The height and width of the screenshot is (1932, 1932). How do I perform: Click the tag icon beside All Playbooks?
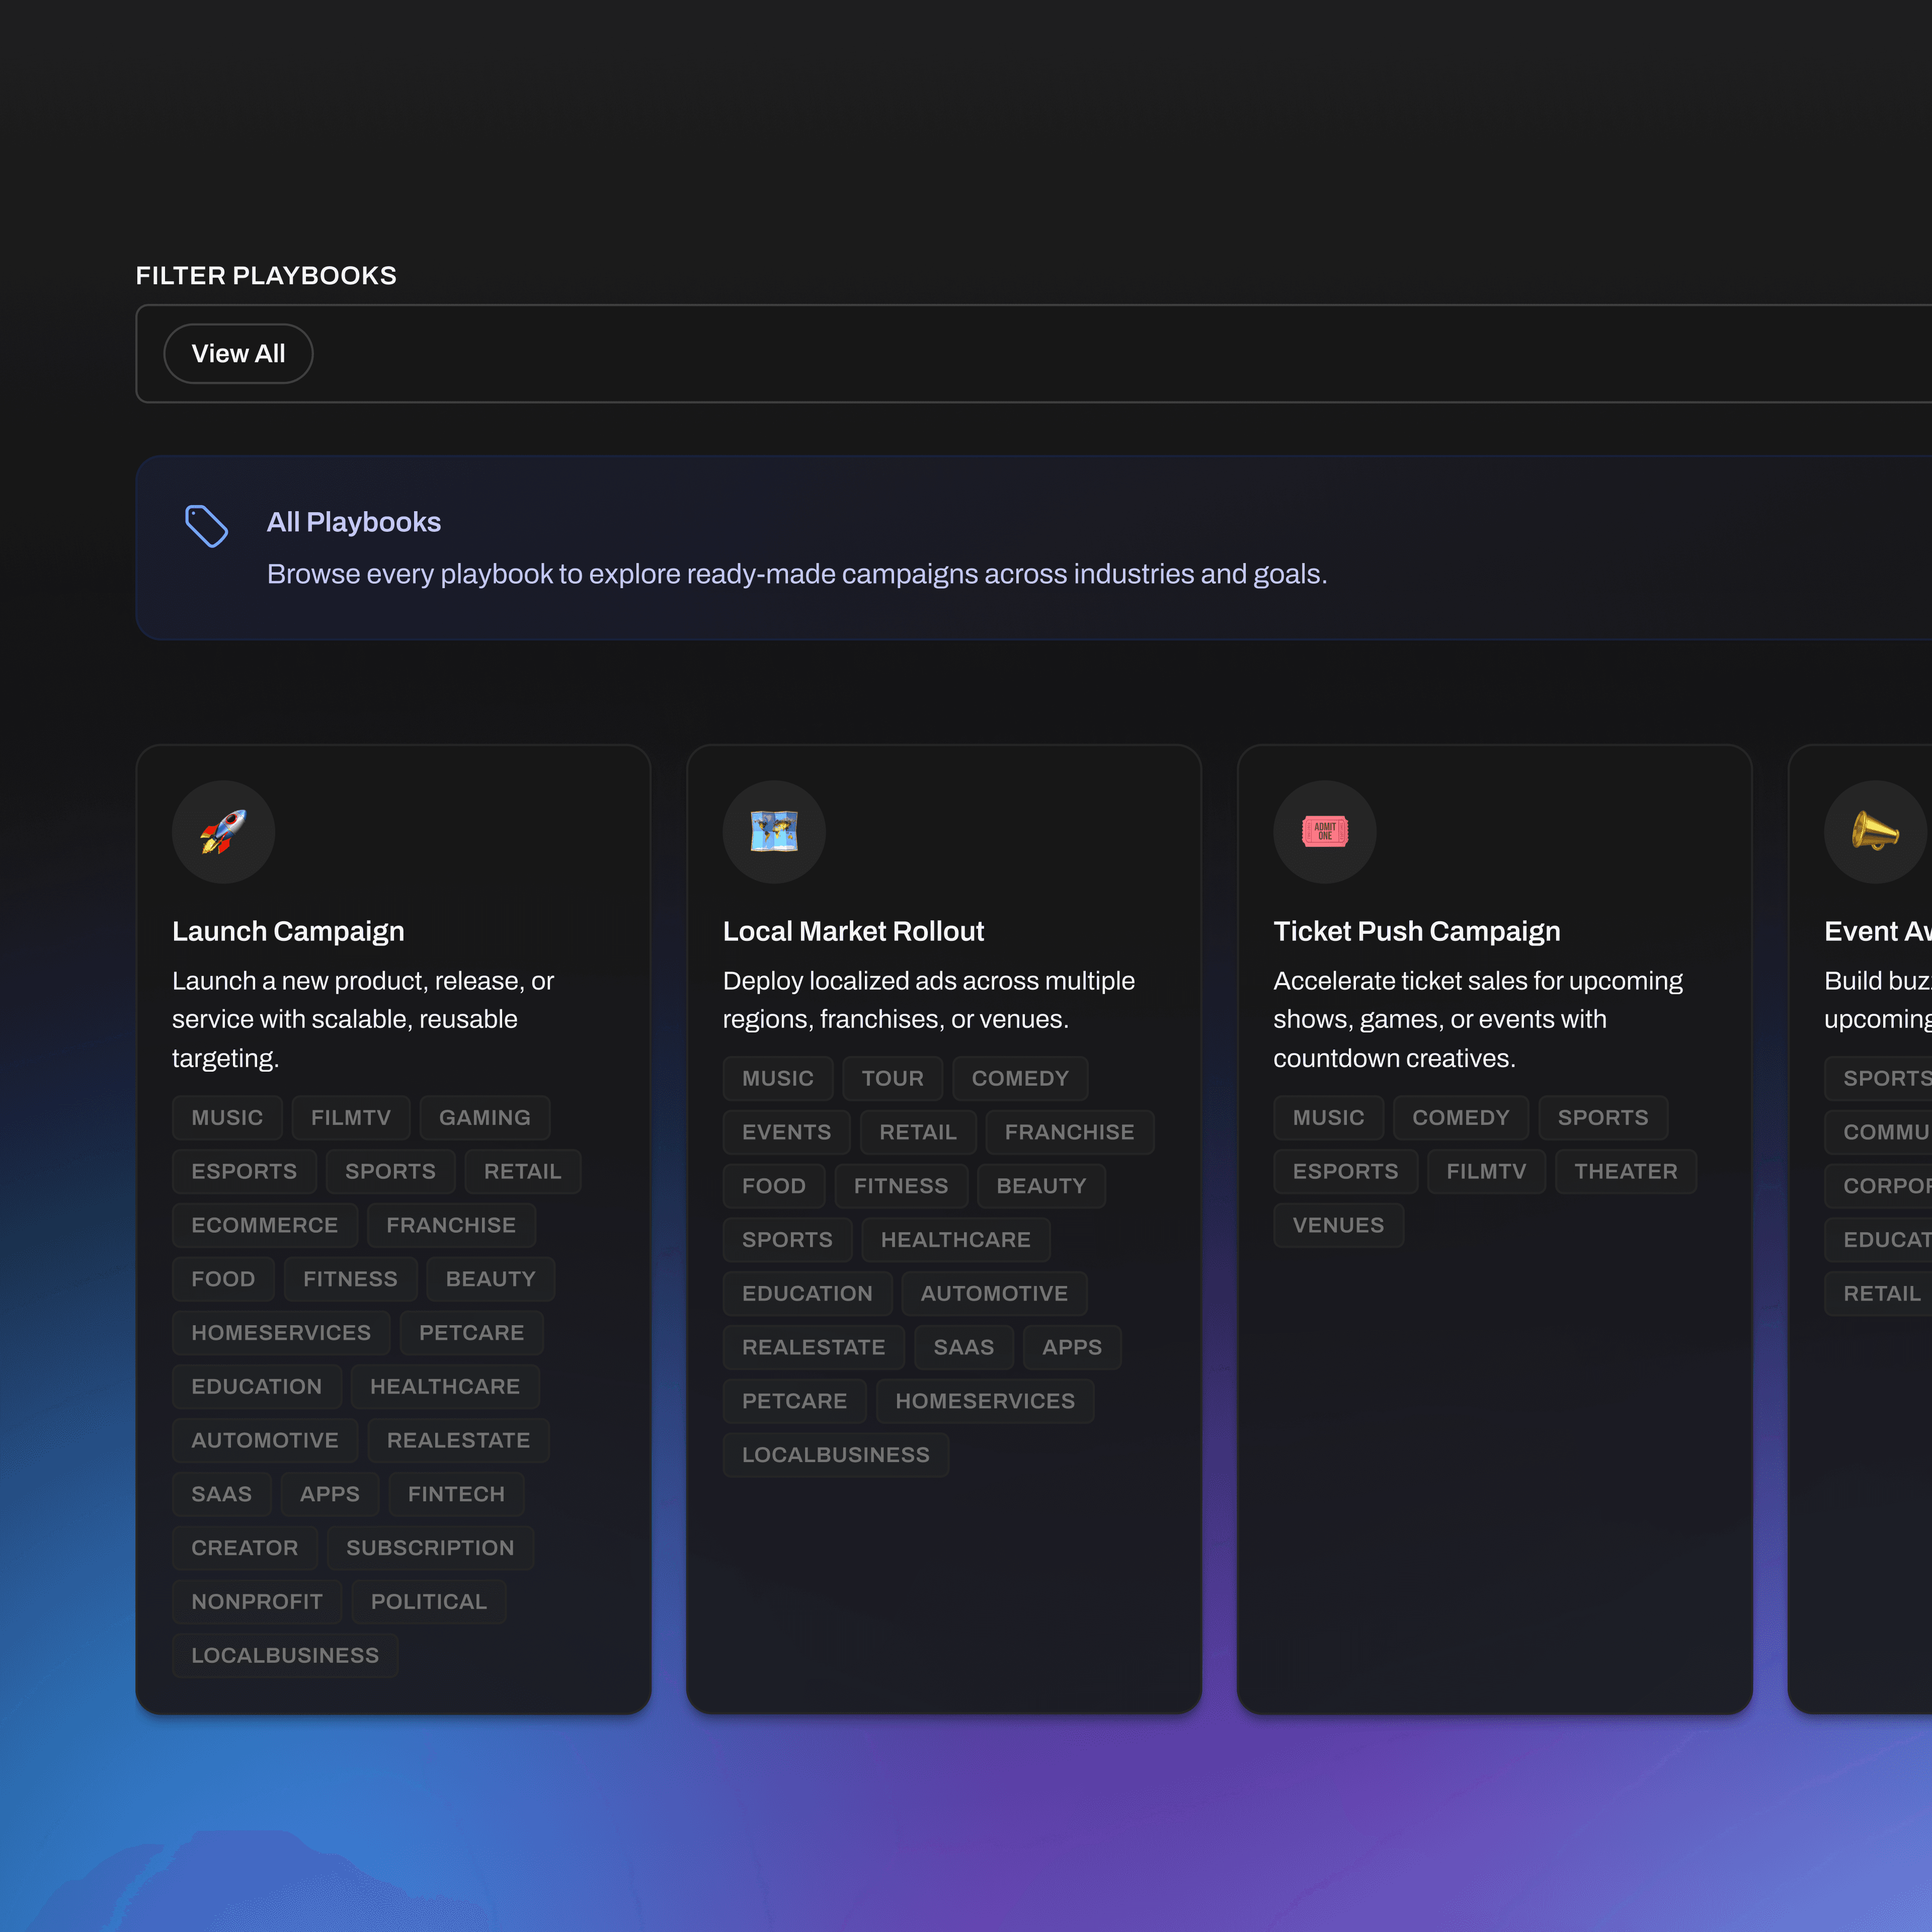point(207,525)
